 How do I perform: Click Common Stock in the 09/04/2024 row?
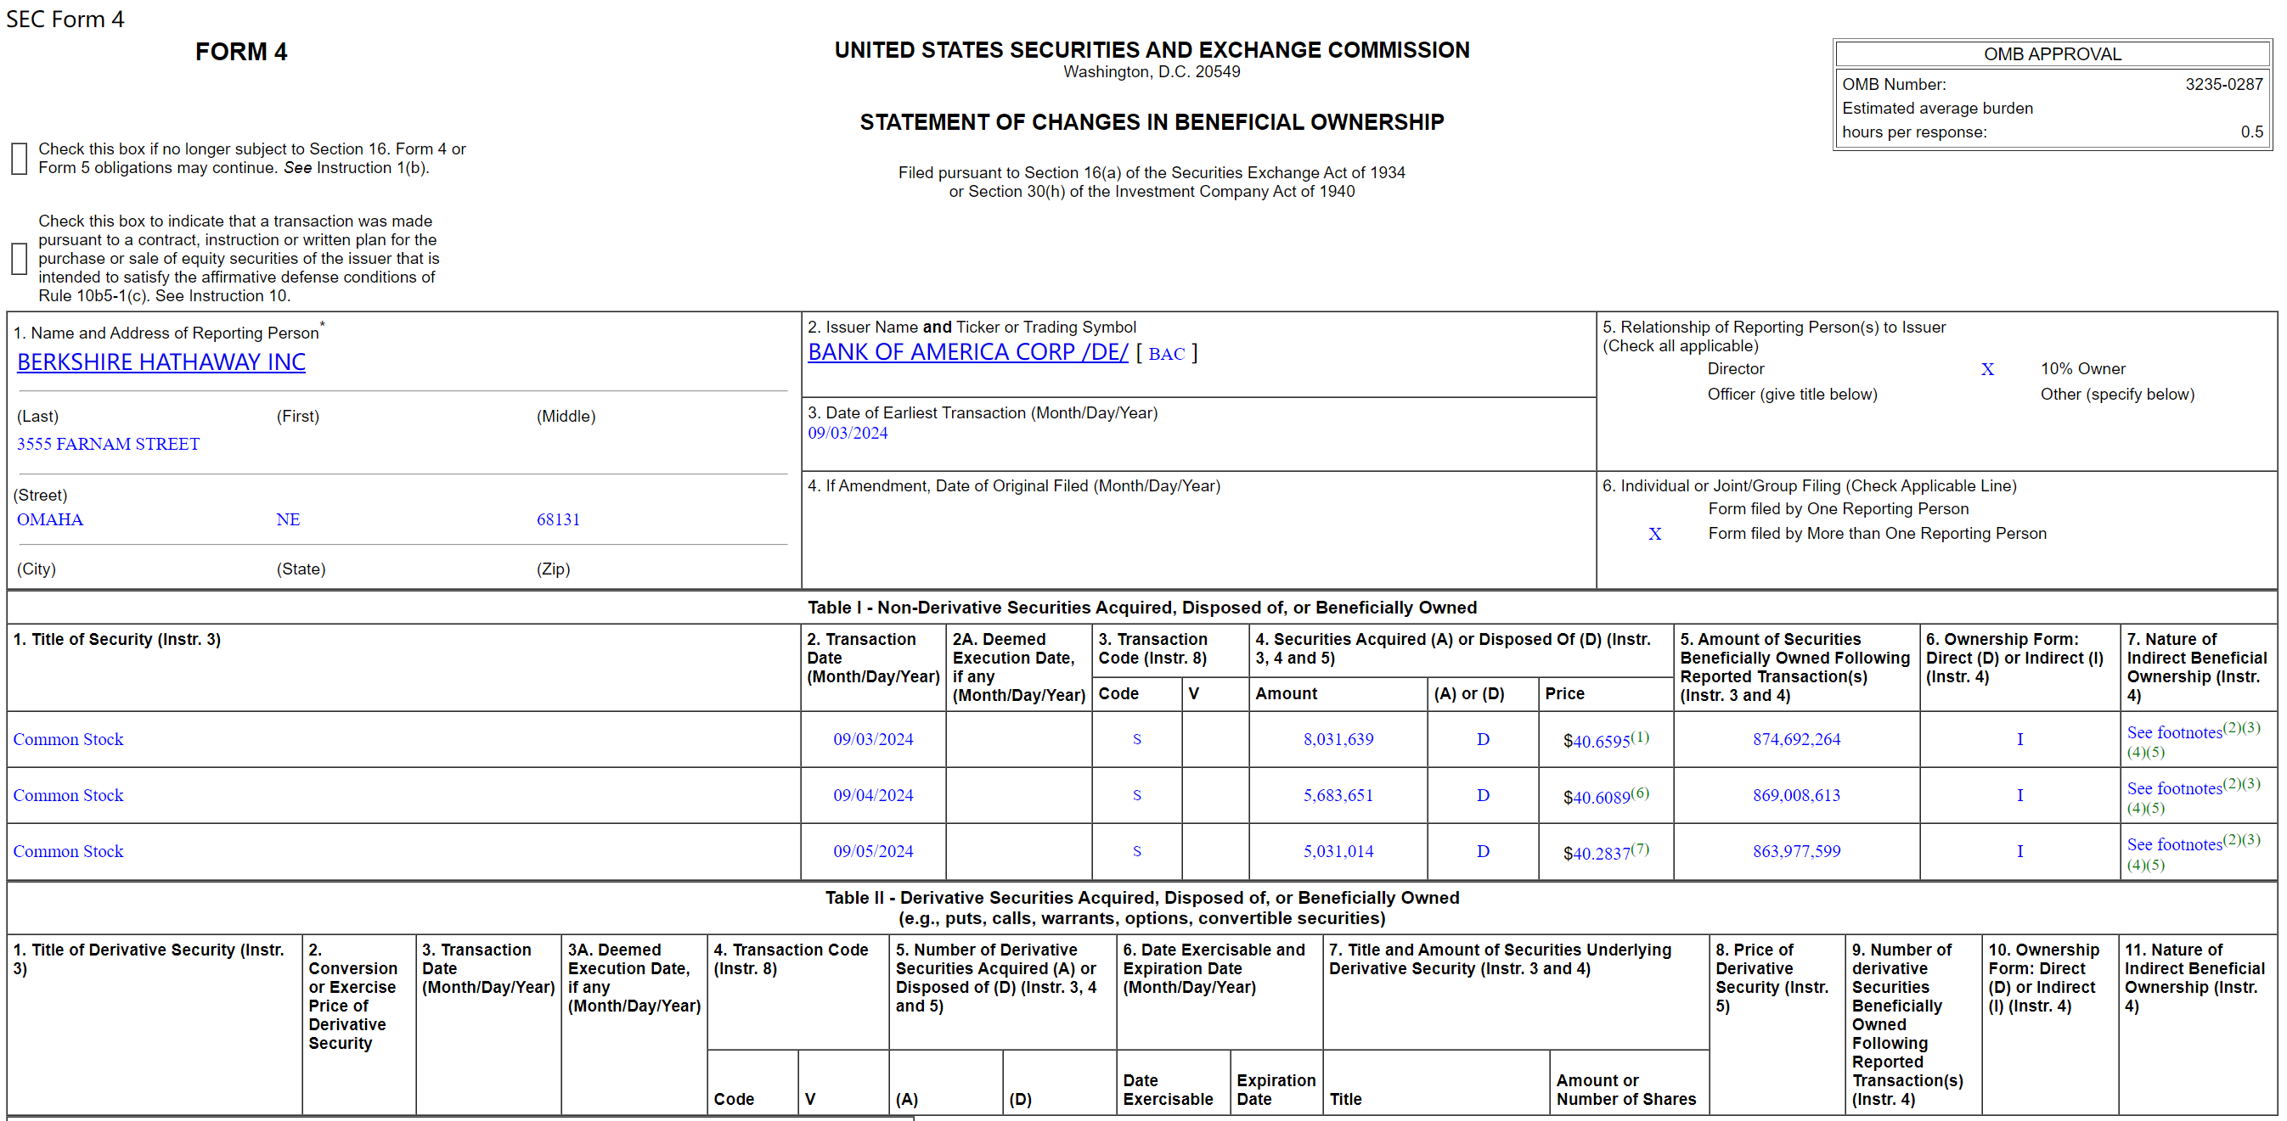tap(67, 794)
